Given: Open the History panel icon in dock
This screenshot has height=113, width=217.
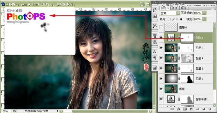Looking at the screenshot, I should click(x=154, y=10).
